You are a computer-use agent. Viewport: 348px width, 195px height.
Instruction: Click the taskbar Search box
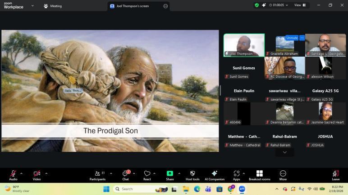point(141,189)
